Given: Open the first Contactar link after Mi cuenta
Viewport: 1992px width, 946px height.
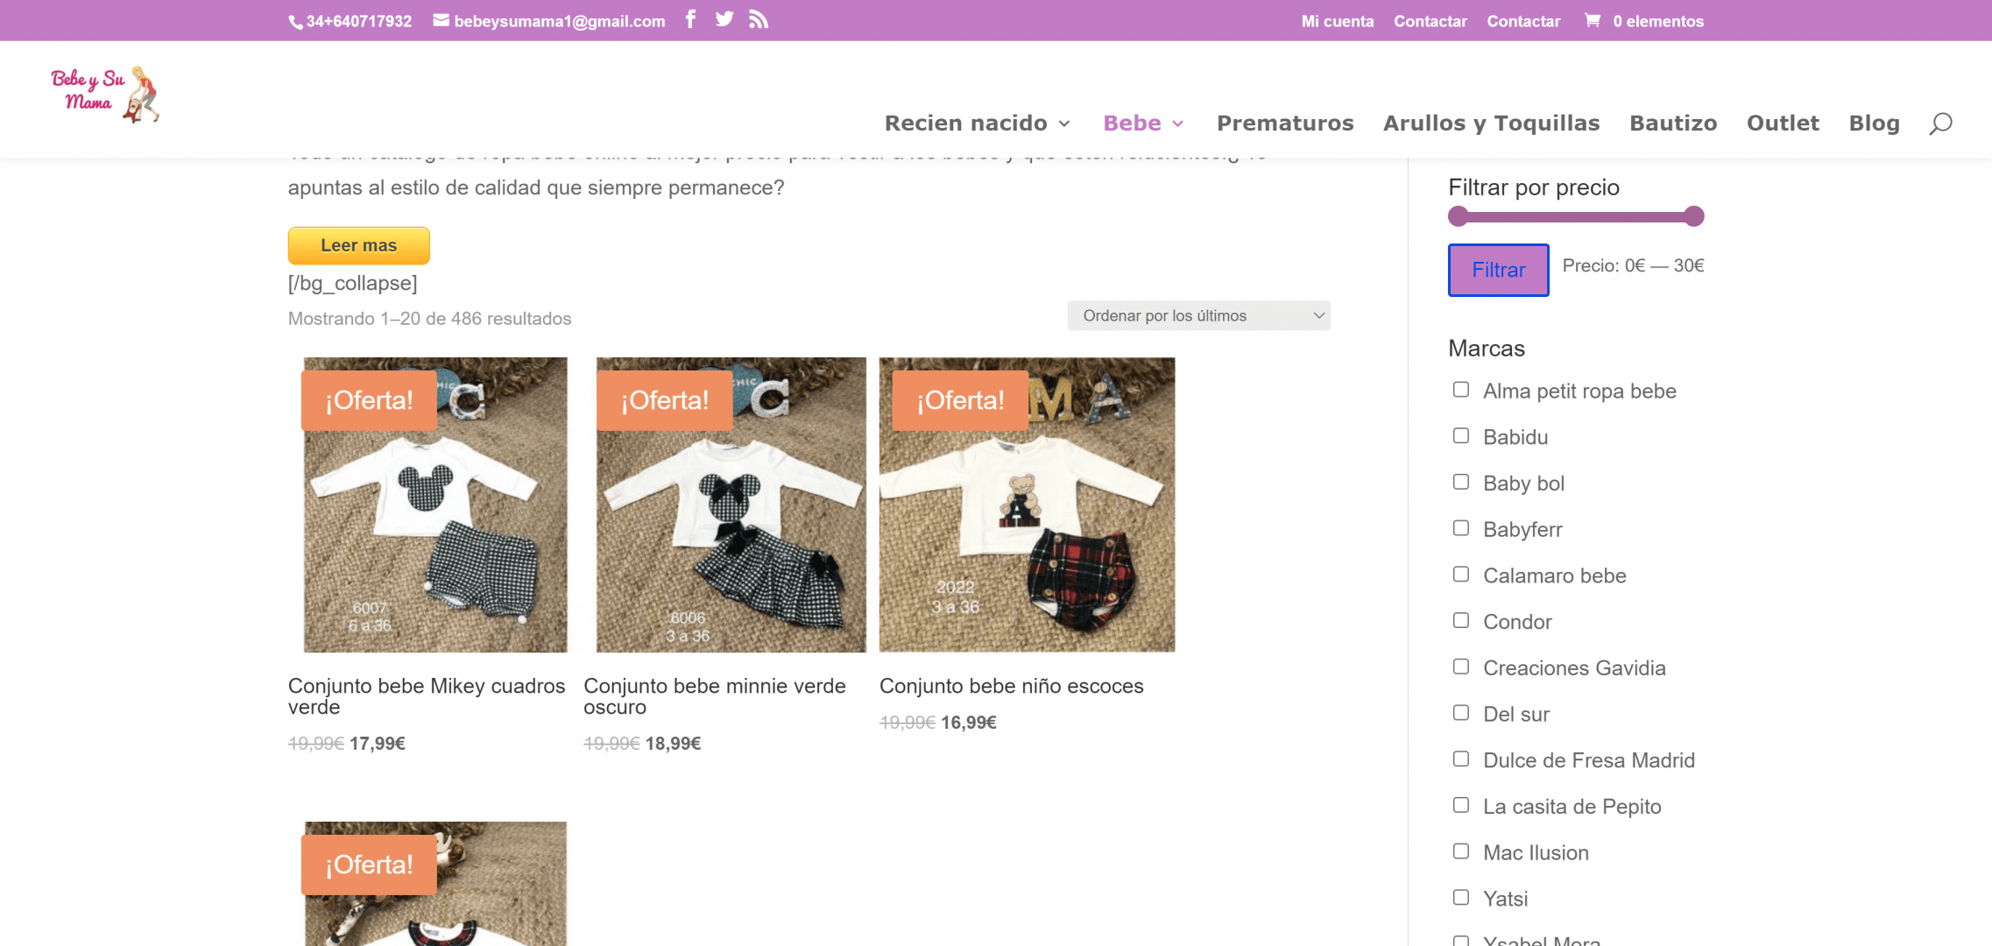Looking at the screenshot, I should click(x=1430, y=21).
